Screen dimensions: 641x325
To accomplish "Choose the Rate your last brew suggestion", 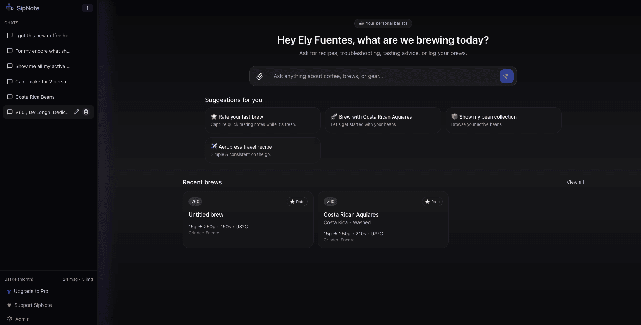I will pos(263,120).
